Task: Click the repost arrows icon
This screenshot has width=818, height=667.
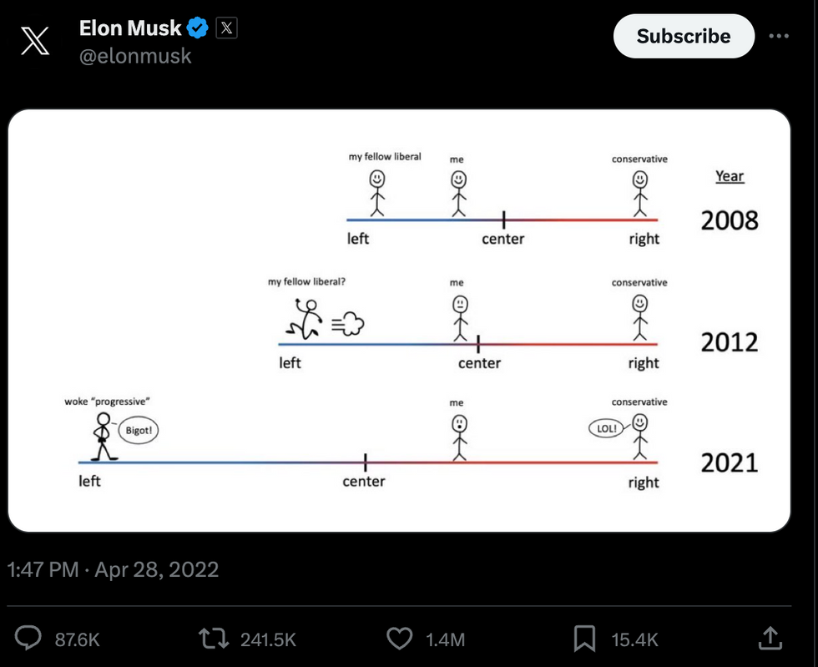Action: coord(214,639)
